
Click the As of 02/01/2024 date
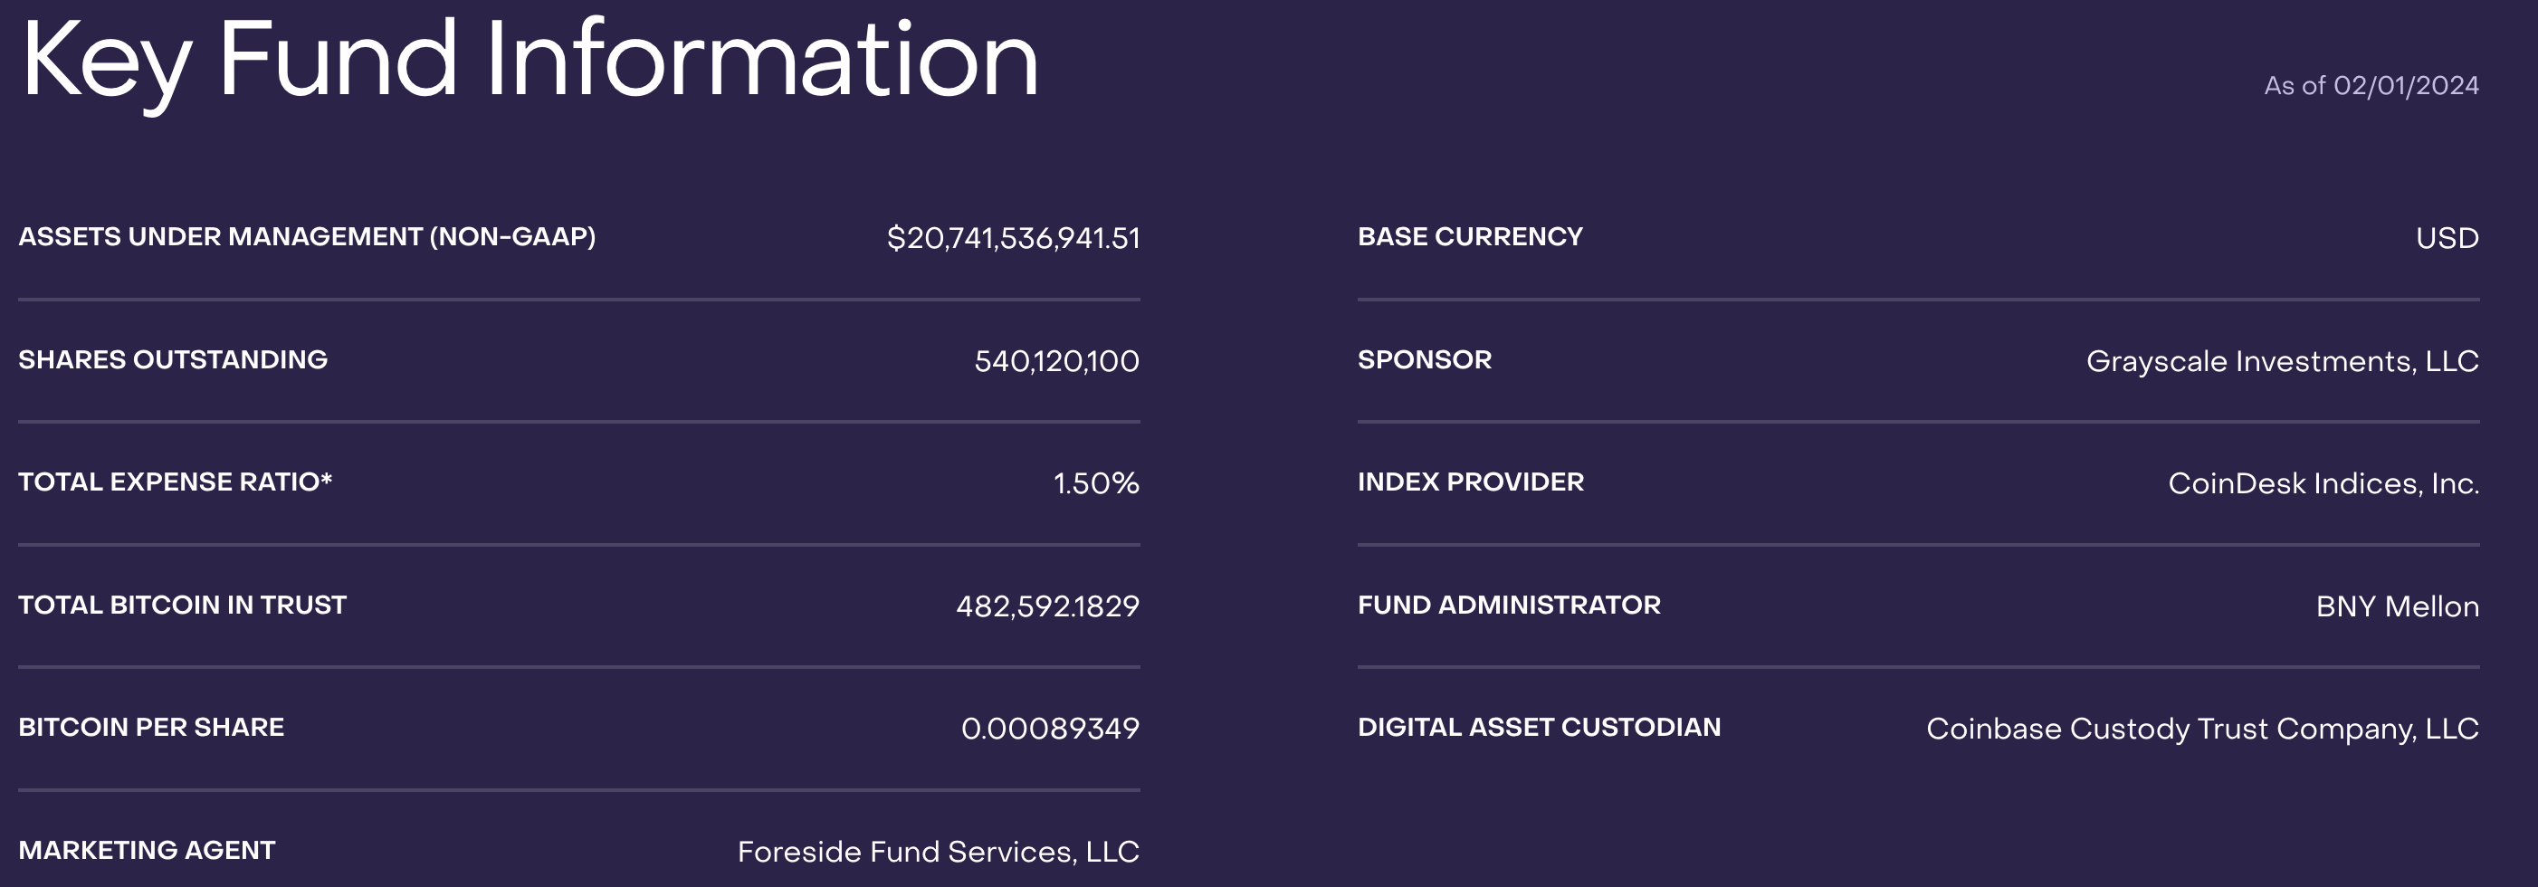coord(2371,87)
